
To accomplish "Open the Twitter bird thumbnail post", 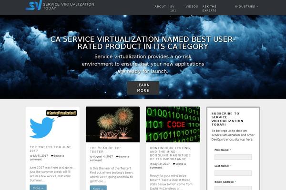I will 53,124.
